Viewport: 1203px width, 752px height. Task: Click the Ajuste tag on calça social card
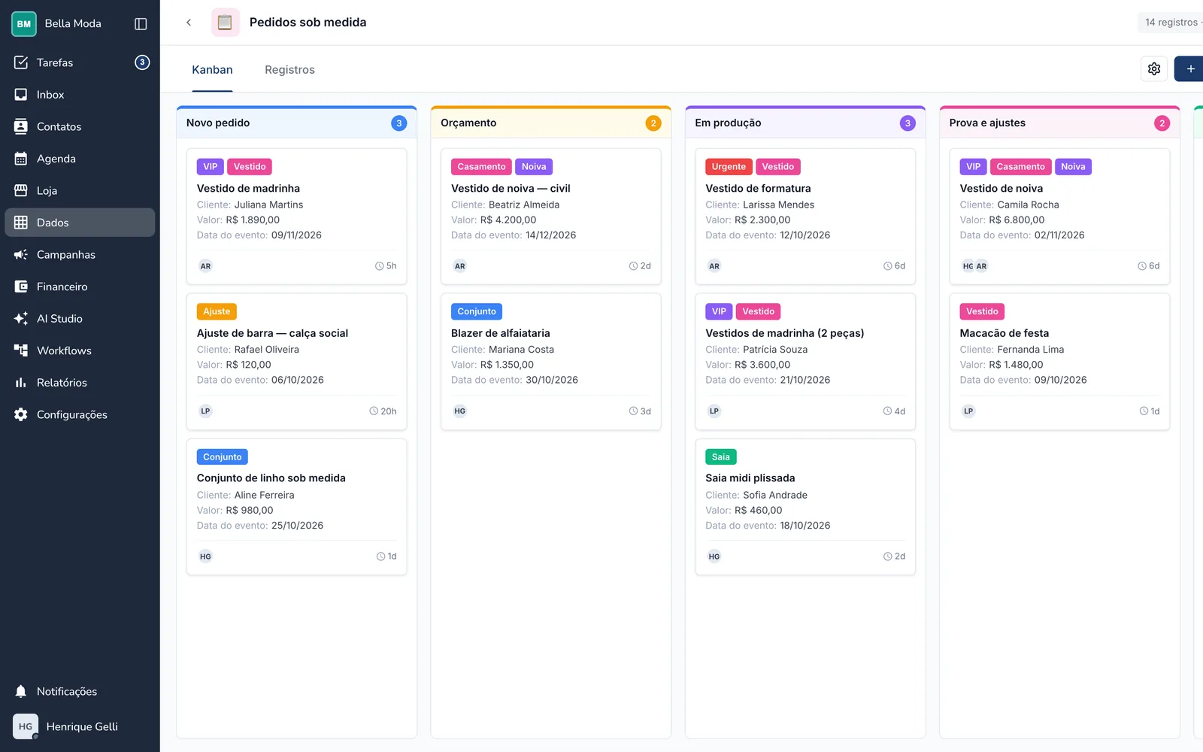217,311
